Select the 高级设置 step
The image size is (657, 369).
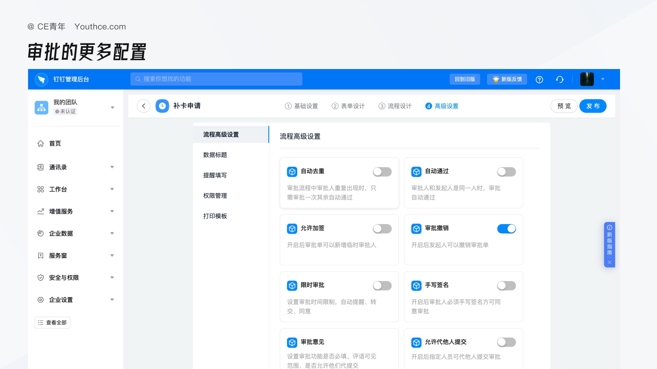(x=442, y=106)
